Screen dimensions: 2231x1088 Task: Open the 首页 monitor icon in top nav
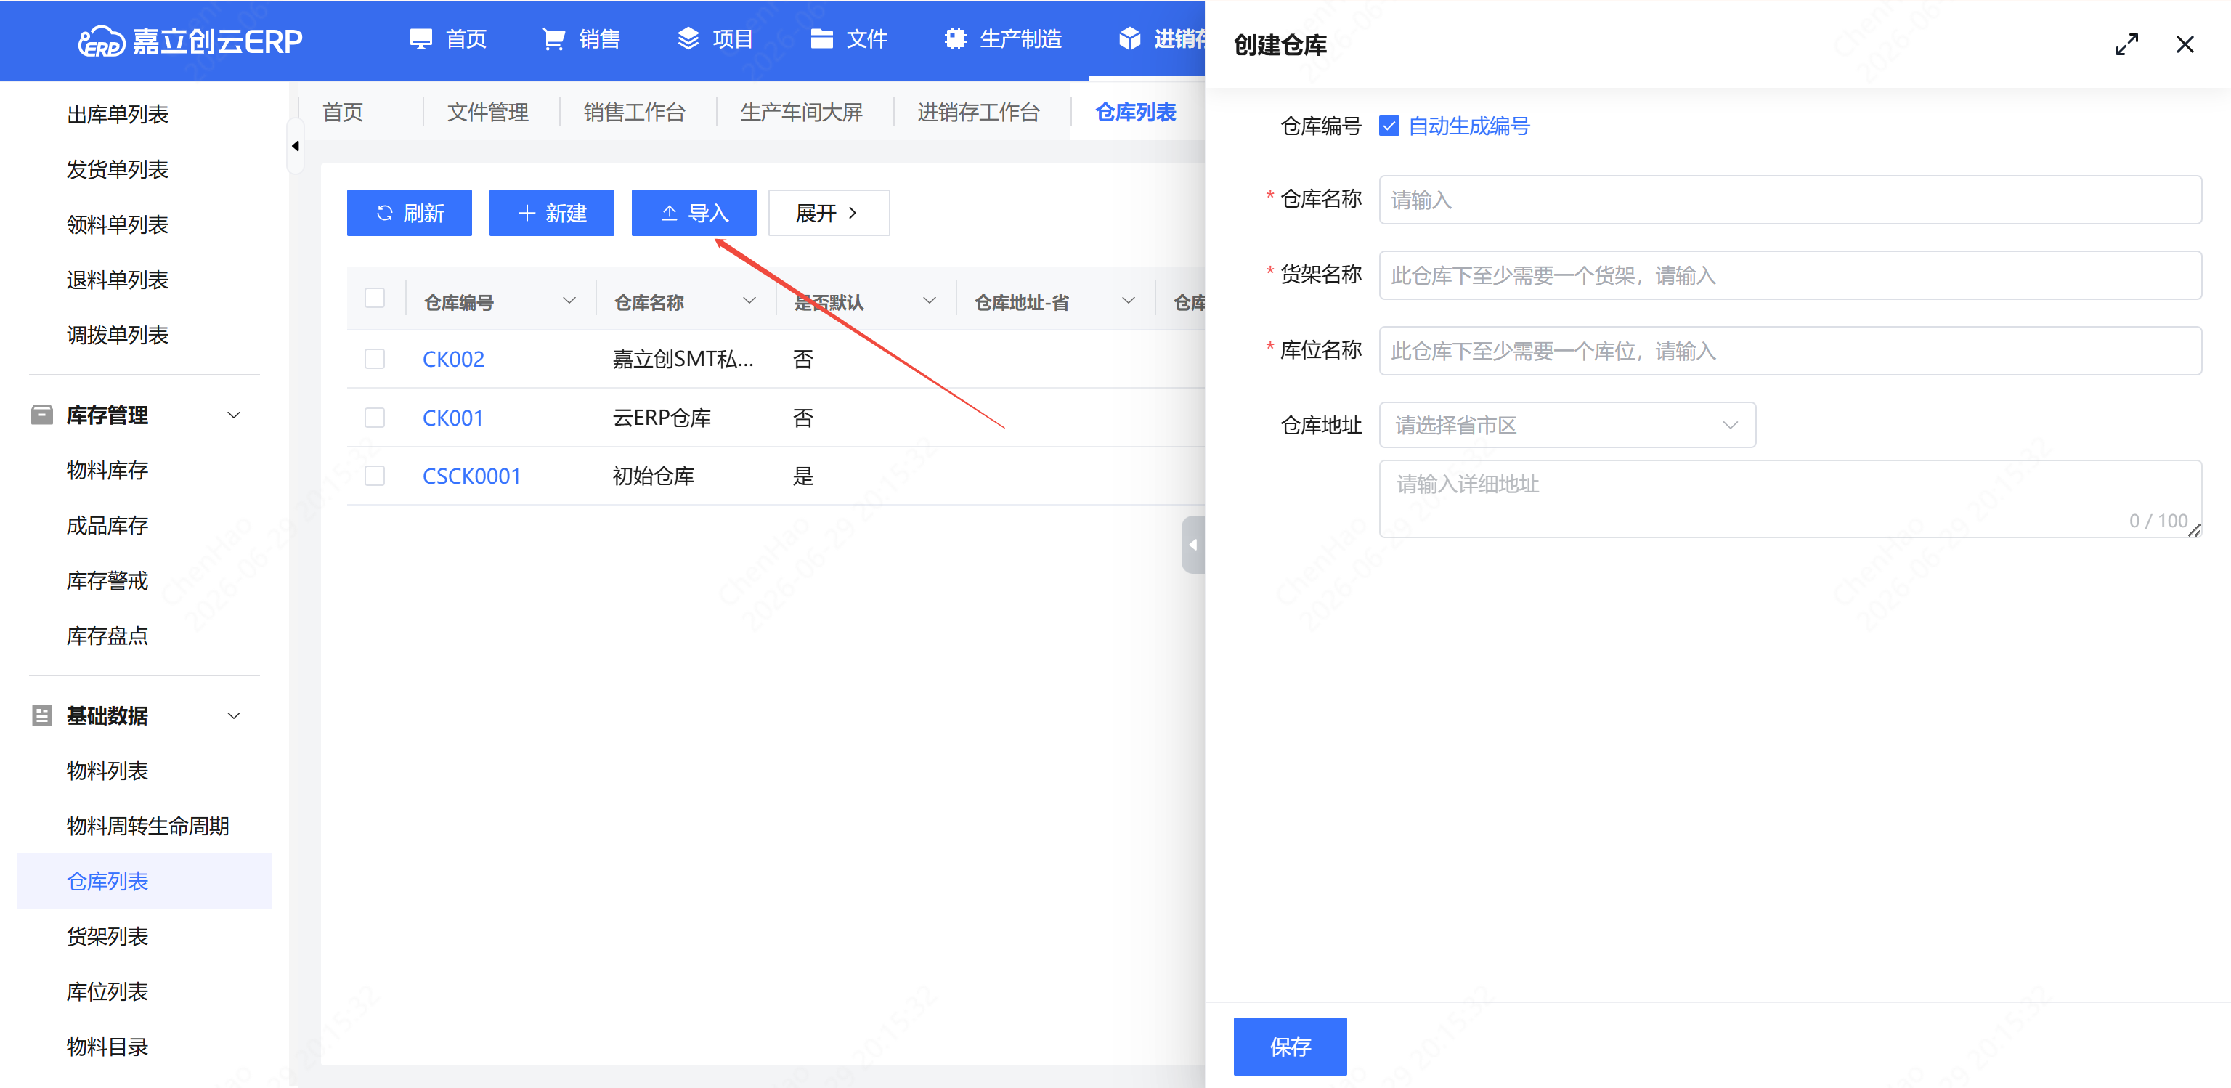[x=421, y=39]
